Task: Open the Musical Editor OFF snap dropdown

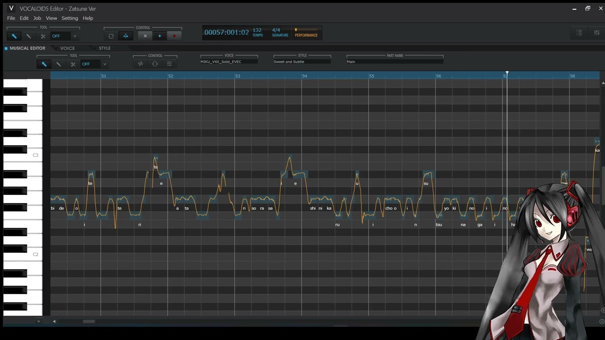Action: coord(94,64)
